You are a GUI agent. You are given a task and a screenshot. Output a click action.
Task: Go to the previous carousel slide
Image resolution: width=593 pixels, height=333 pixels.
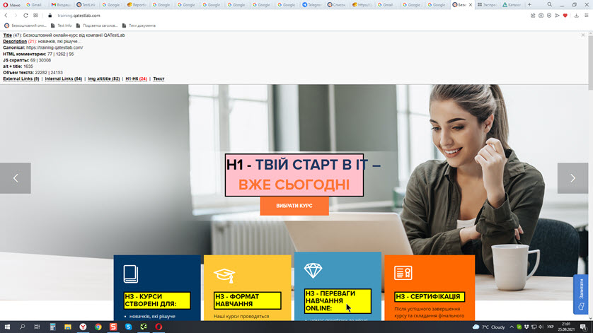[15, 178]
